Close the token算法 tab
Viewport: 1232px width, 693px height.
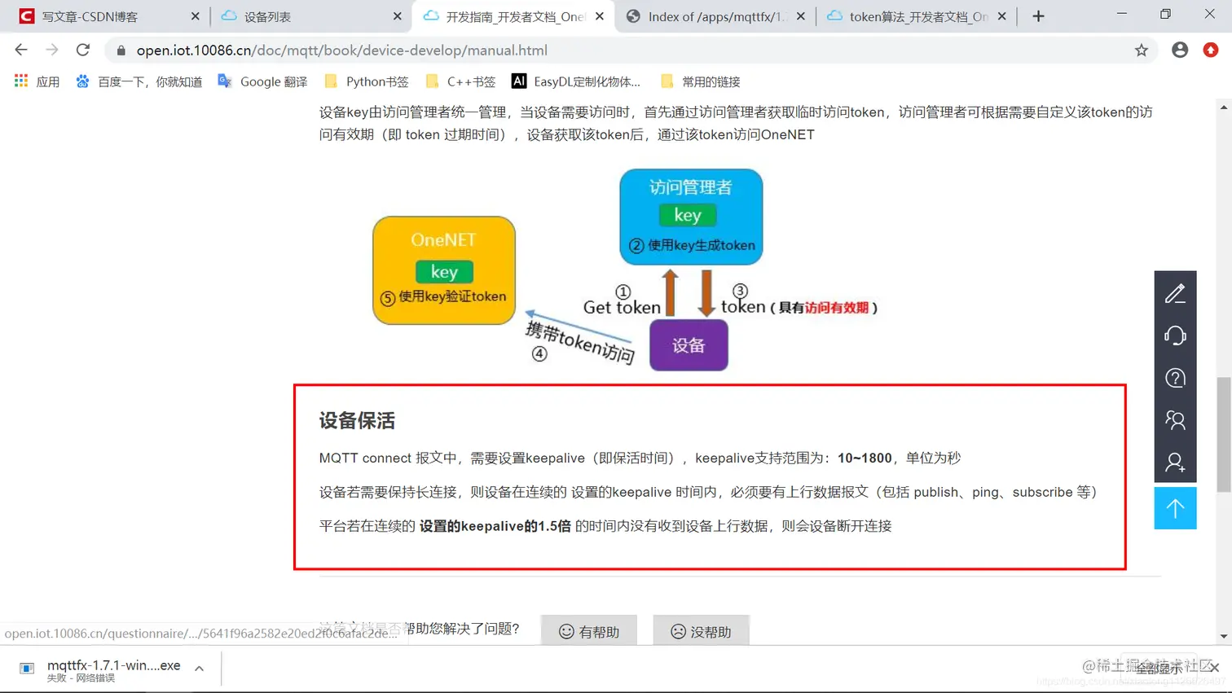click(1002, 16)
